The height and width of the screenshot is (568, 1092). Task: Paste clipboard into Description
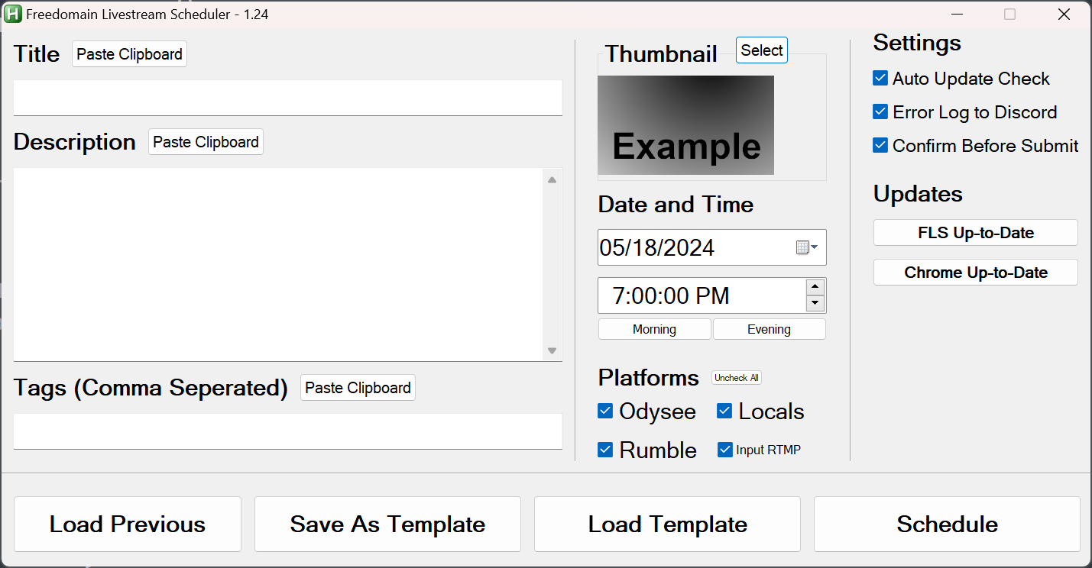[206, 142]
